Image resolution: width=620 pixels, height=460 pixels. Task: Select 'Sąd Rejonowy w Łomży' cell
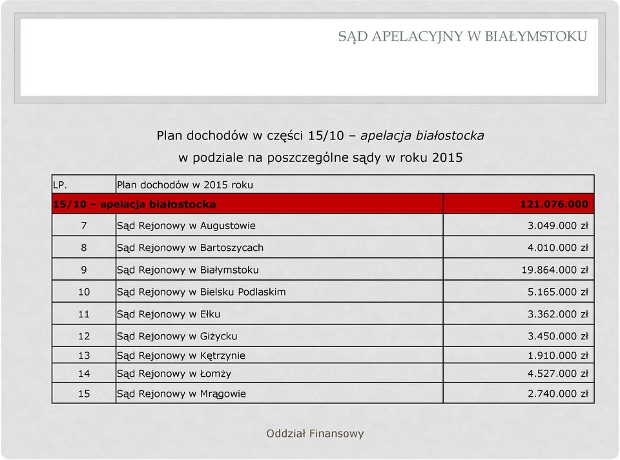pyautogui.click(x=280, y=373)
